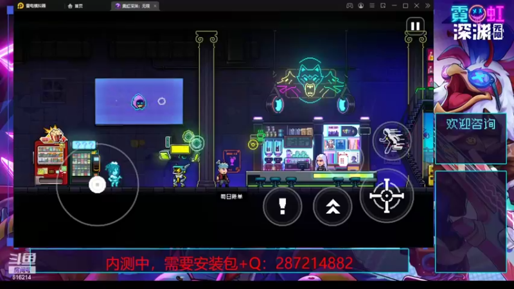Click the pop-out window icon in the title bar

[383, 6]
